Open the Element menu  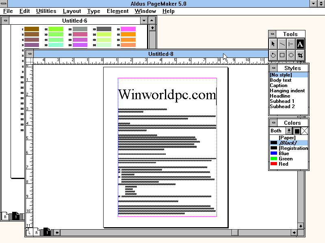tap(117, 11)
